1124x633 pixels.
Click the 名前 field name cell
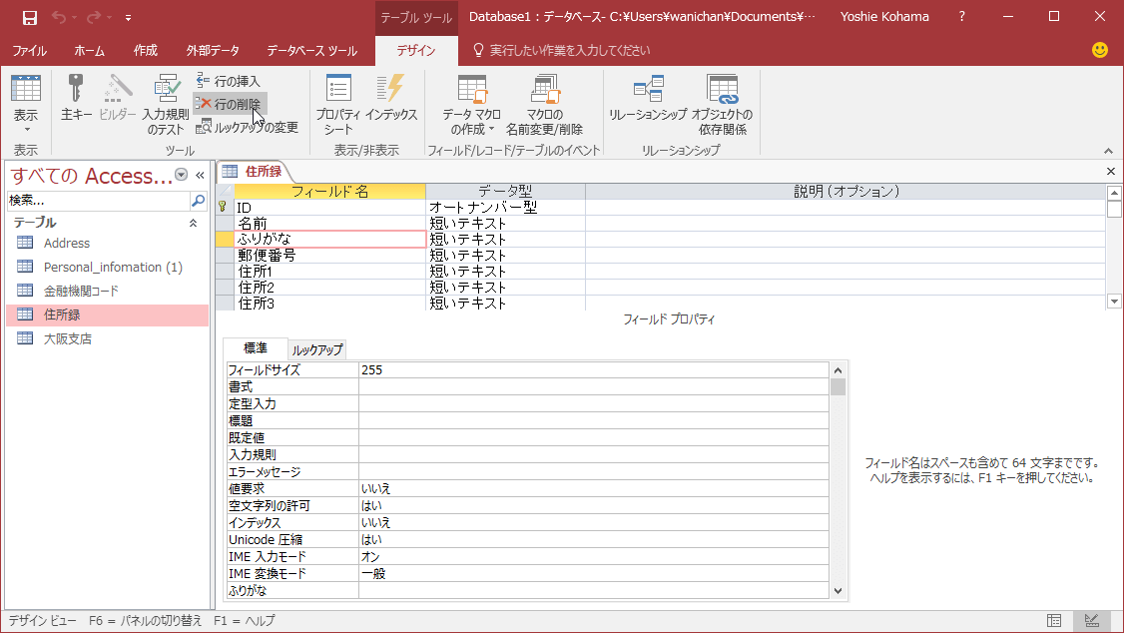pos(329,223)
